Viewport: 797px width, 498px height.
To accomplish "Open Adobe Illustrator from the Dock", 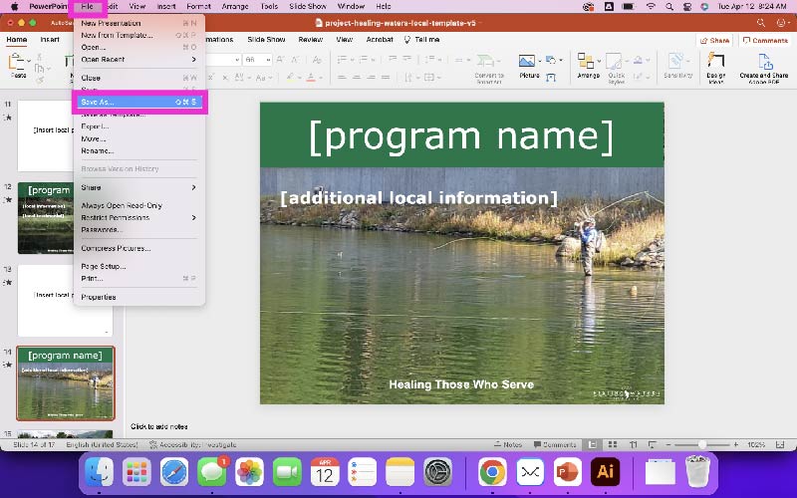I will 605,472.
